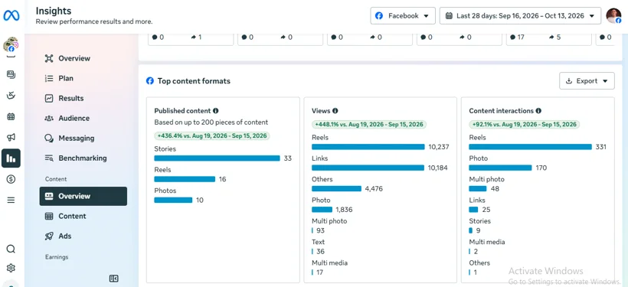The image size is (628, 287).
Task: Click the Facebook logo beside Top content formats
Action: pos(150,81)
